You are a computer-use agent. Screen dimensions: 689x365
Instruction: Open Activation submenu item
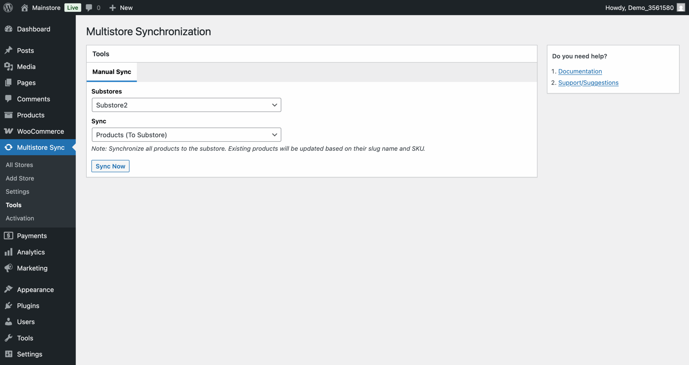pos(20,218)
